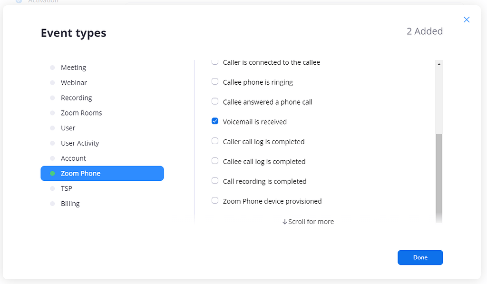Open Webinar event types

coord(74,82)
